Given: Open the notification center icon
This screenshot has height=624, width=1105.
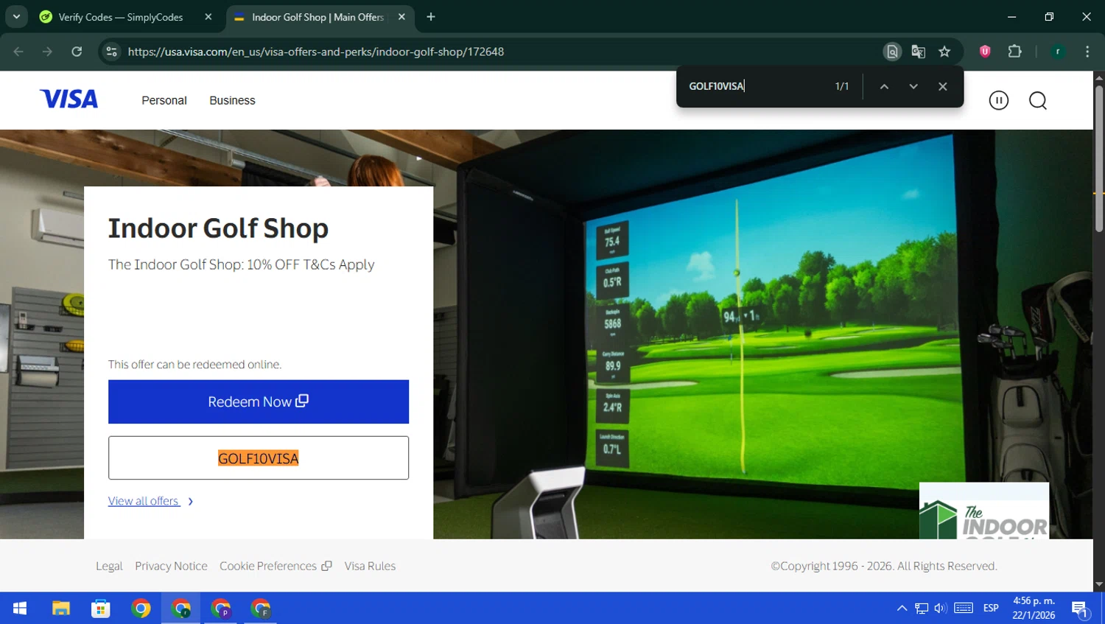Looking at the screenshot, I should point(1080,609).
